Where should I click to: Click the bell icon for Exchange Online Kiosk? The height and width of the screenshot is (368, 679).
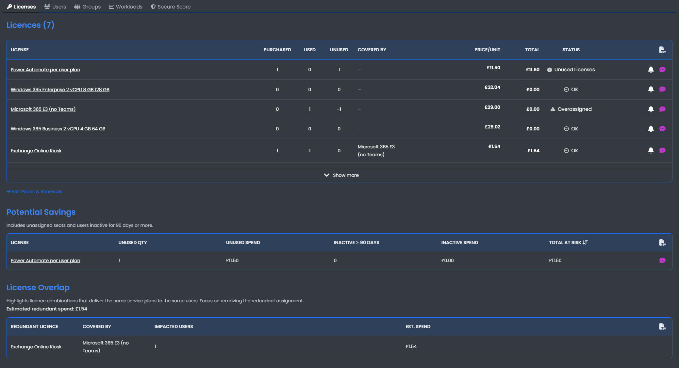(651, 150)
